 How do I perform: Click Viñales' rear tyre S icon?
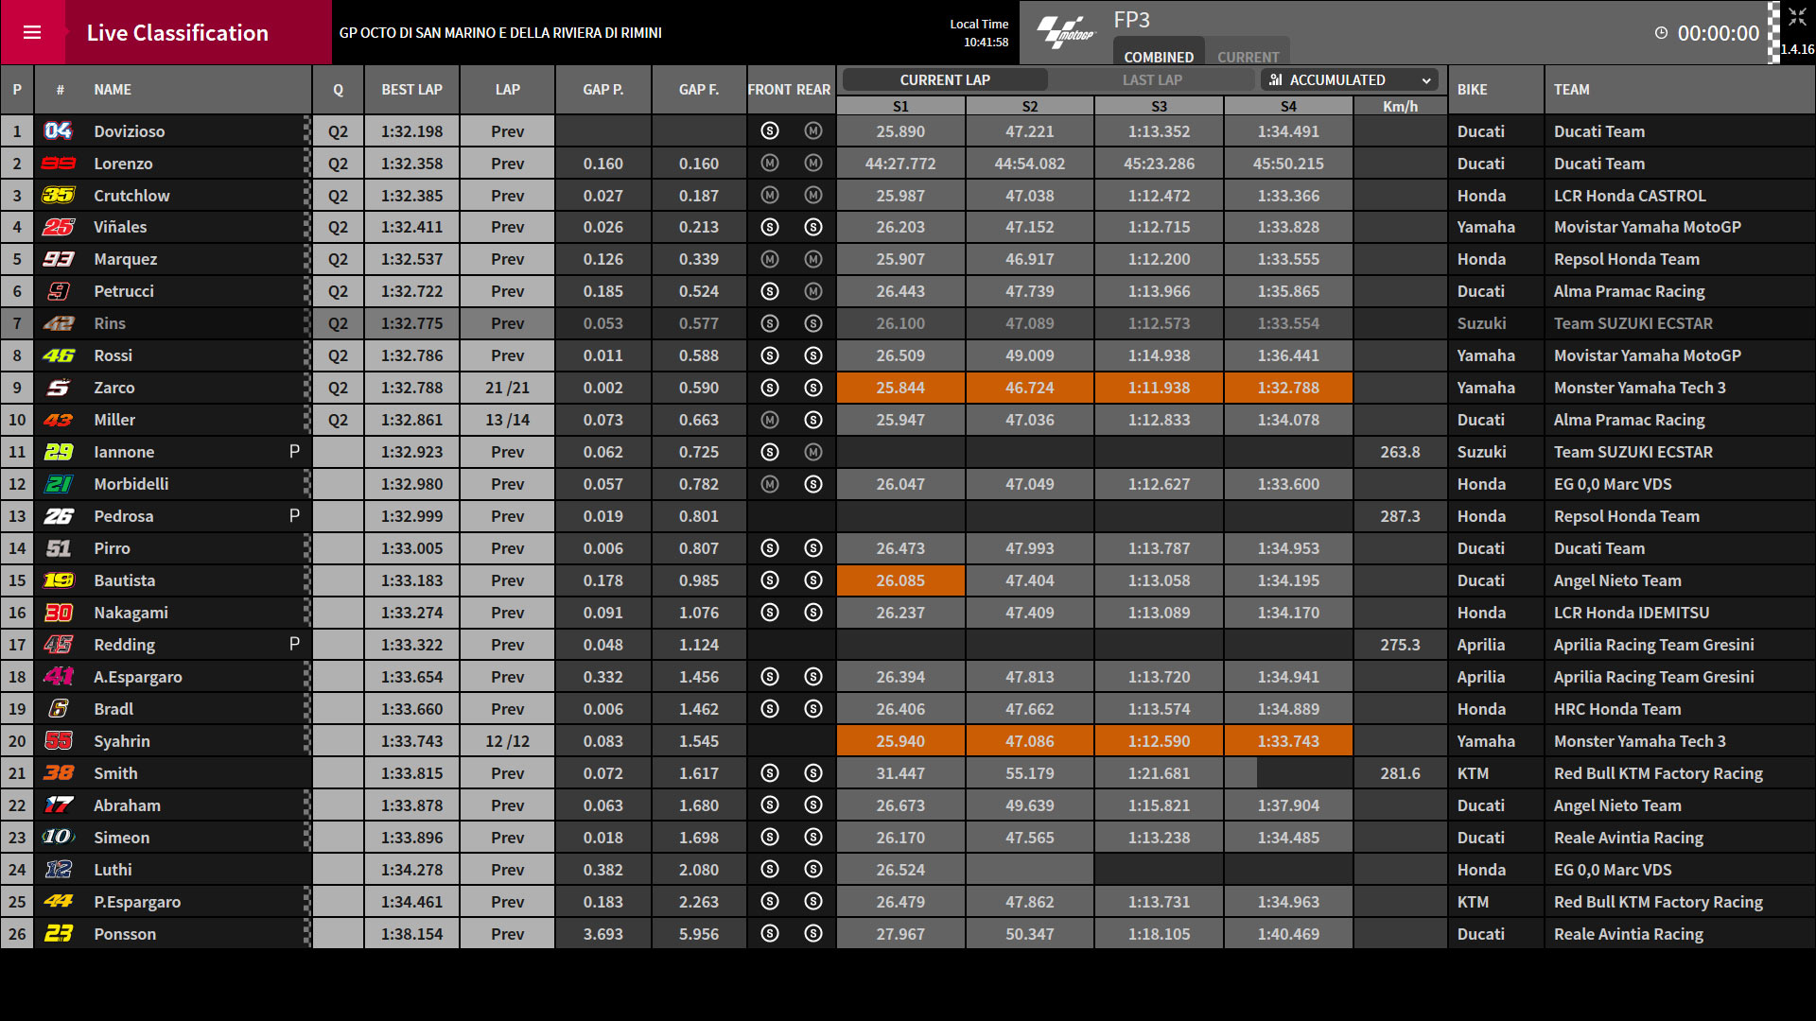[813, 227]
